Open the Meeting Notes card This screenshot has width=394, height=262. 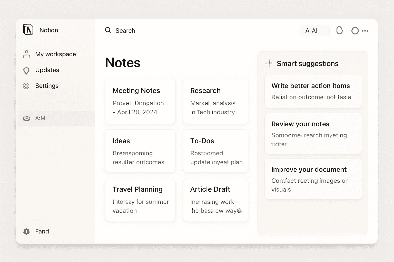[140, 102]
